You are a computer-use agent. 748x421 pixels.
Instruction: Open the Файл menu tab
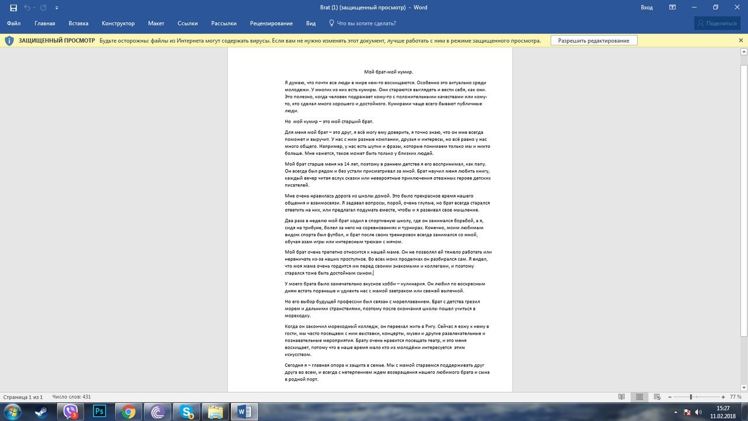point(13,23)
